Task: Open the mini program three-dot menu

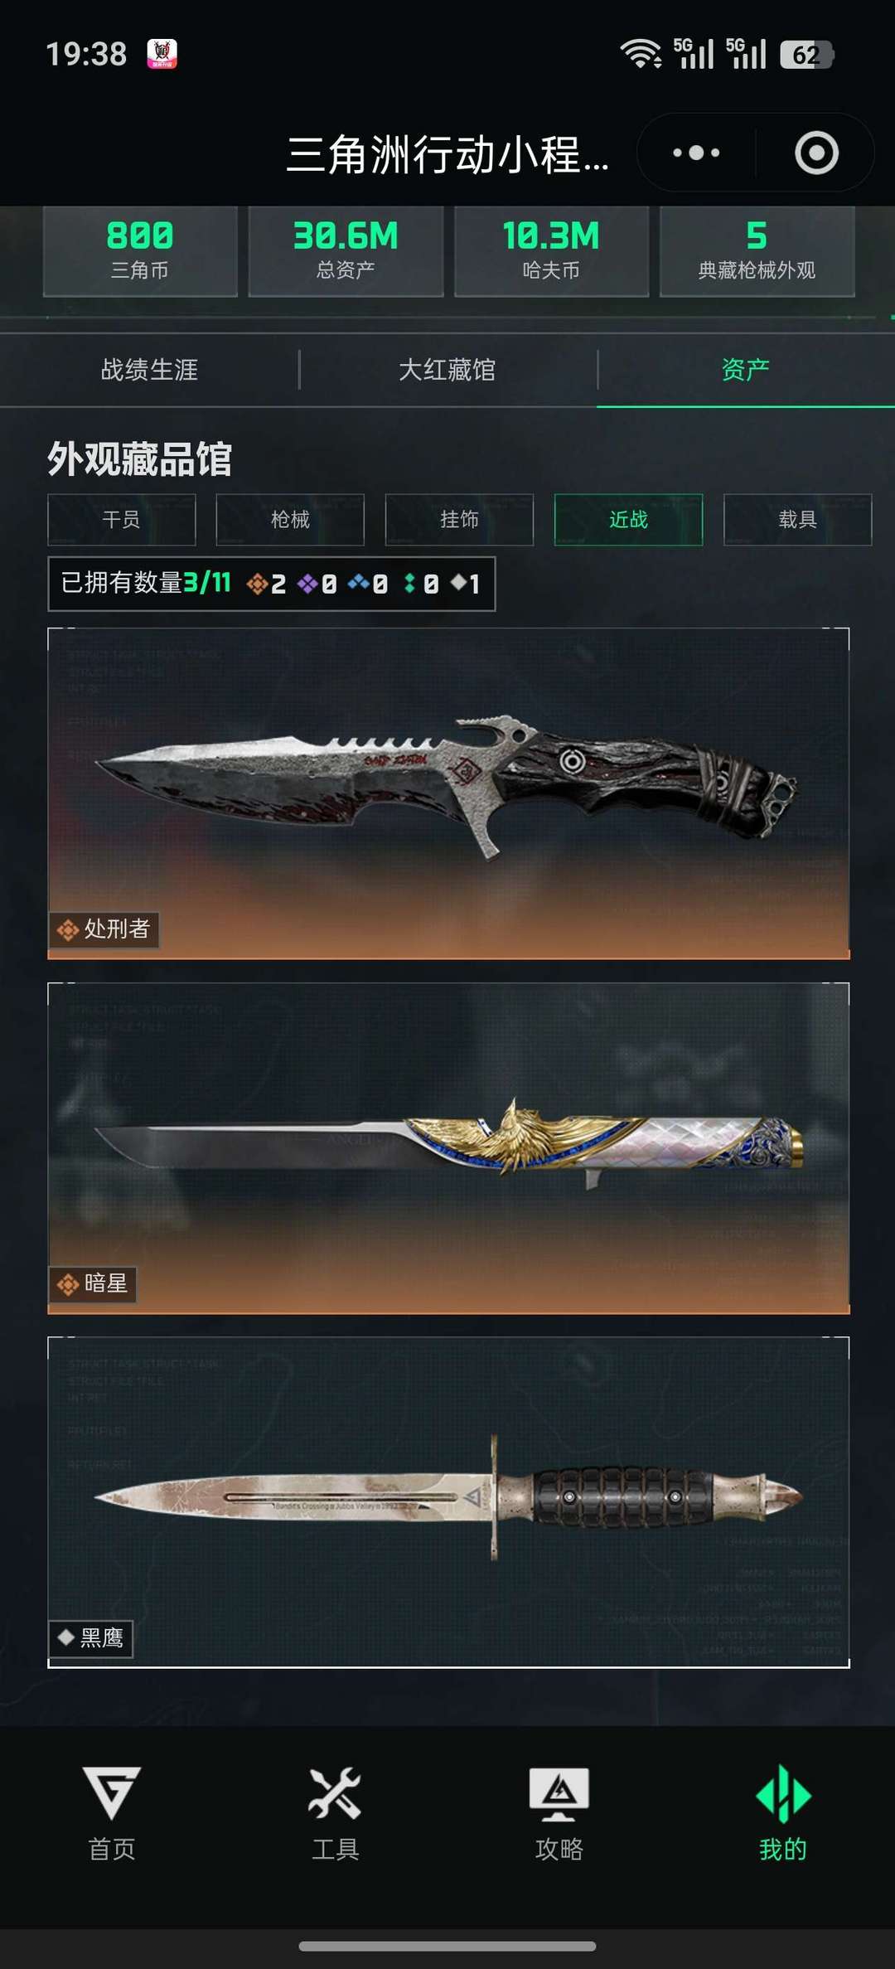Action: (696, 153)
